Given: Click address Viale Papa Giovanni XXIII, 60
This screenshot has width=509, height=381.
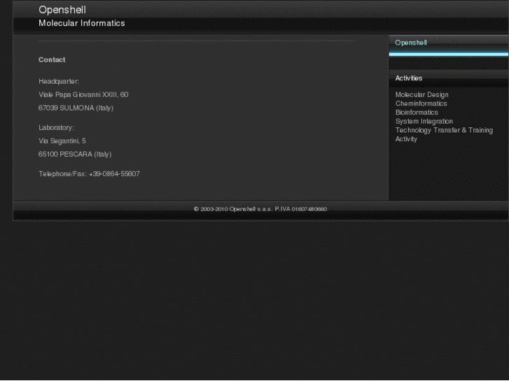Looking at the screenshot, I should click(x=83, y=94).
